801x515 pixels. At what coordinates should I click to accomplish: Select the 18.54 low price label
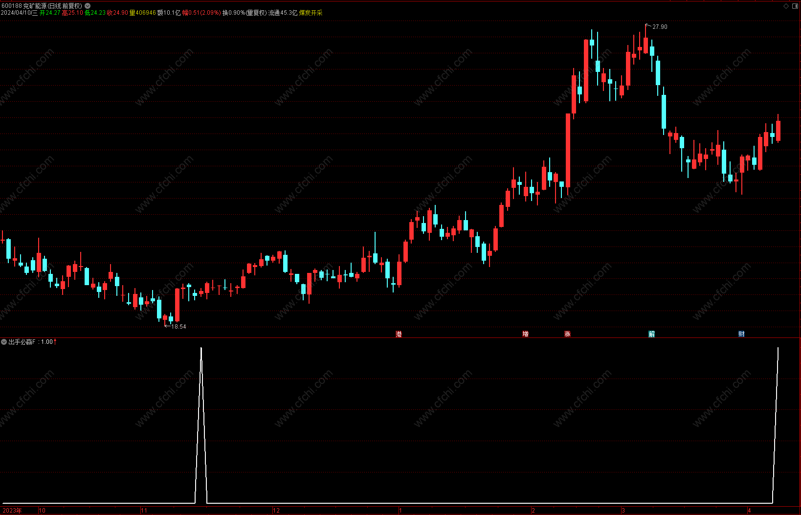178,327
